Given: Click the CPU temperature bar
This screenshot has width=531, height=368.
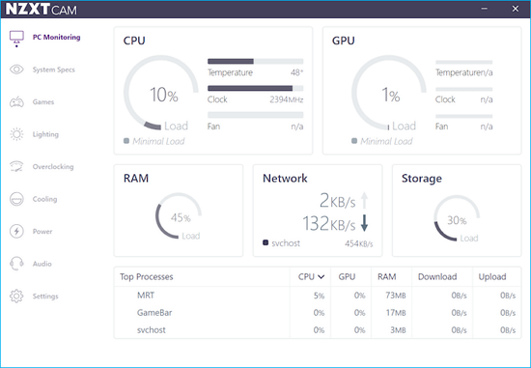Looking at the screenshot, I should click(x=255, y=62).
